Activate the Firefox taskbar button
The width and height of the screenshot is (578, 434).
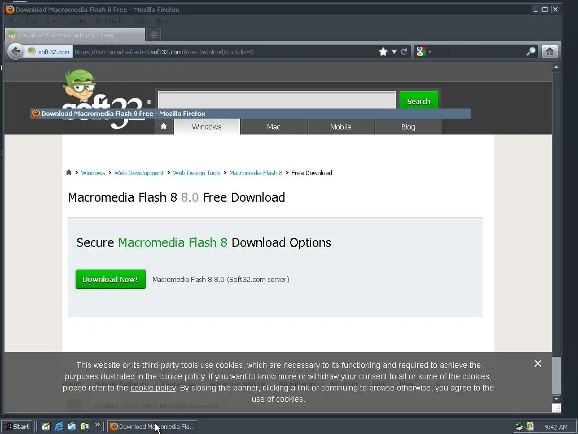click(x=152, y=427)
